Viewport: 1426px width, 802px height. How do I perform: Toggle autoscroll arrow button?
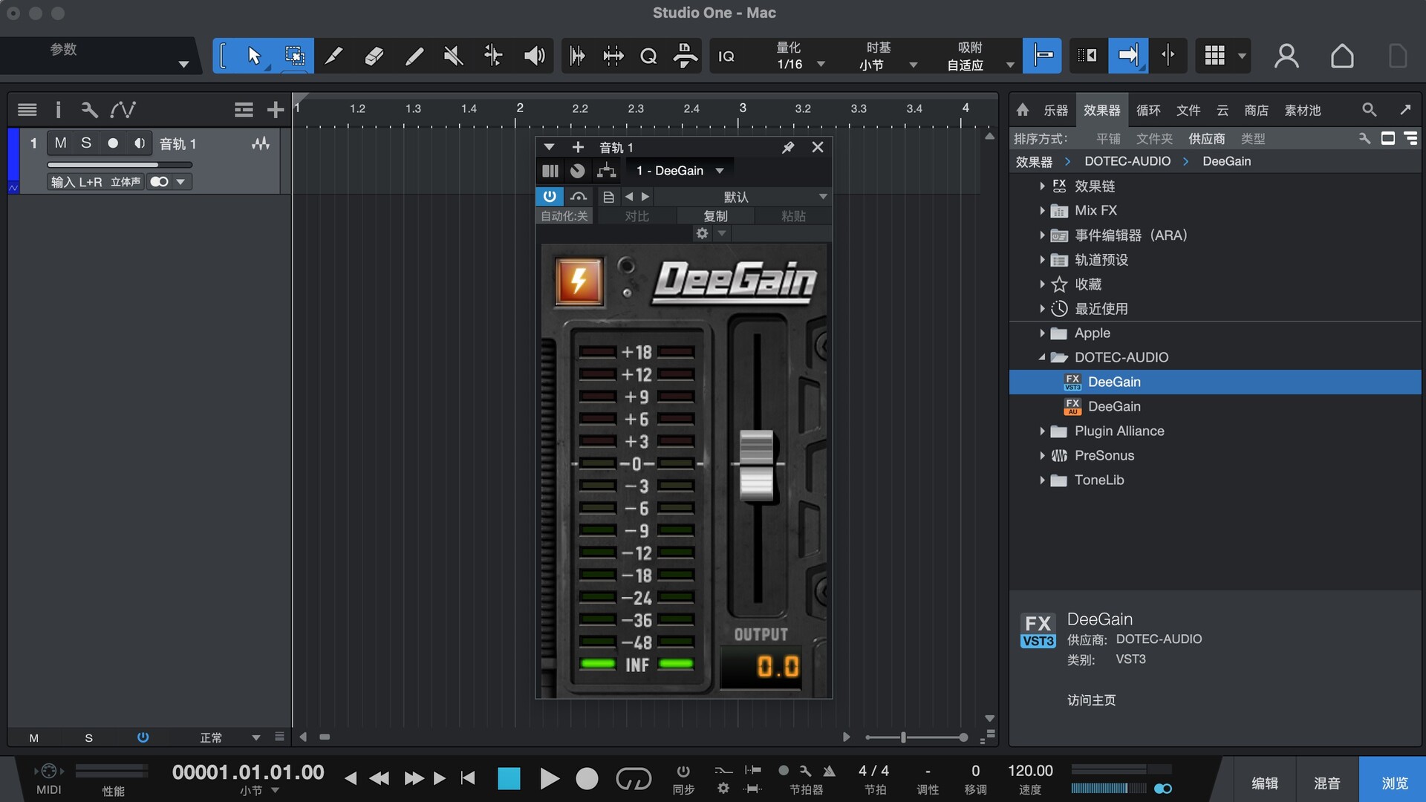click(1128, 56)
